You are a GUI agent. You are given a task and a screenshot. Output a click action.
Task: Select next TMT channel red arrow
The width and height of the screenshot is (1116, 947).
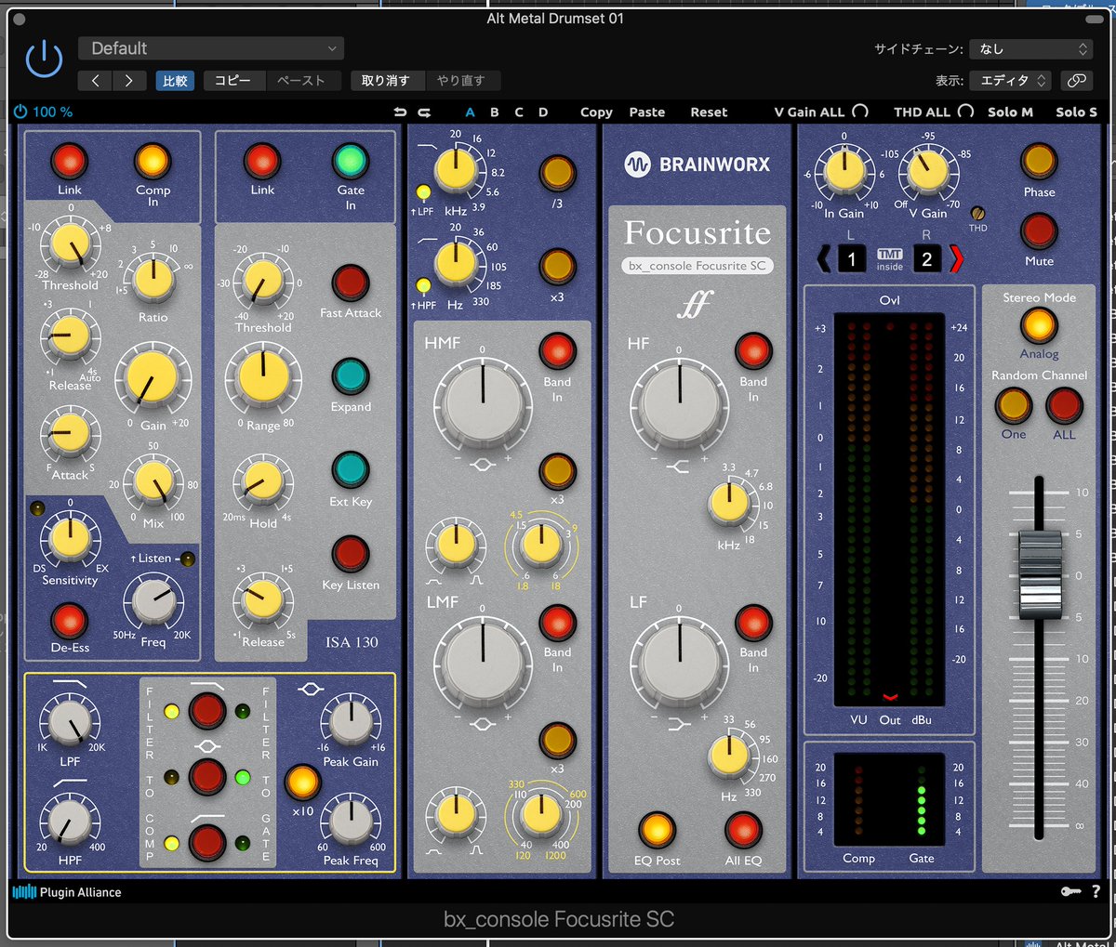(x=956, y=258)
